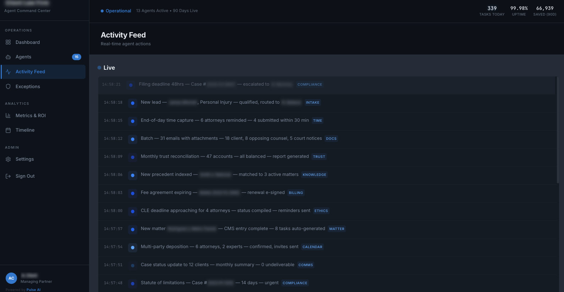Click the Agents robot icon
The width and height of the screenshot is (564, 292).
[8, 57]
